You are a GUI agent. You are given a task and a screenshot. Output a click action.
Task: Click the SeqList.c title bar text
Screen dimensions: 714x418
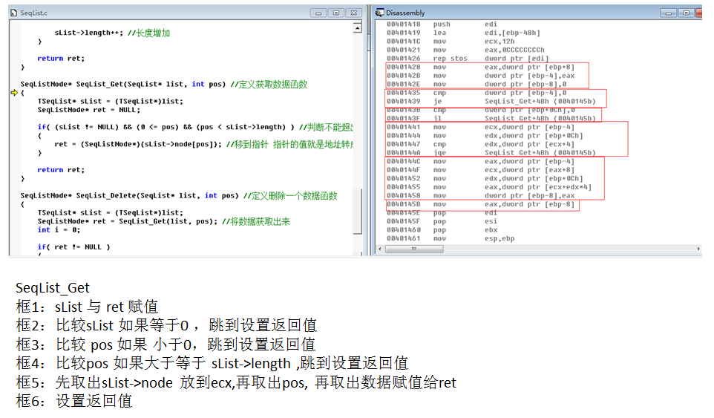(33, 13)
